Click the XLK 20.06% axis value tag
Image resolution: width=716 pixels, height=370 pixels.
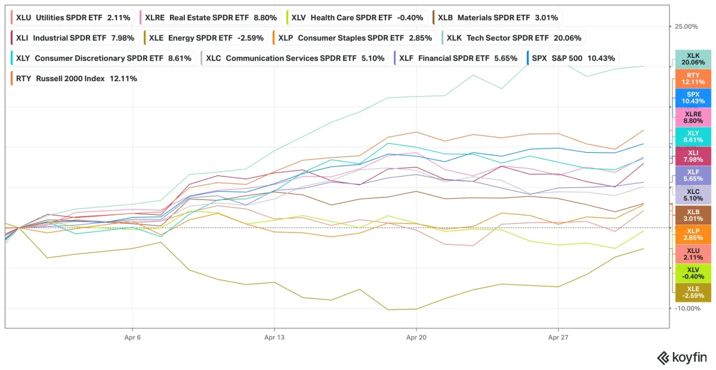tap(693, 58)
